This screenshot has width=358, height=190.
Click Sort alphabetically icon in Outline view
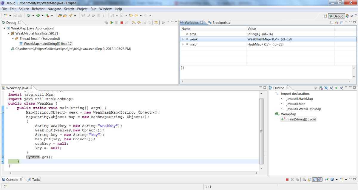point(321,88)
